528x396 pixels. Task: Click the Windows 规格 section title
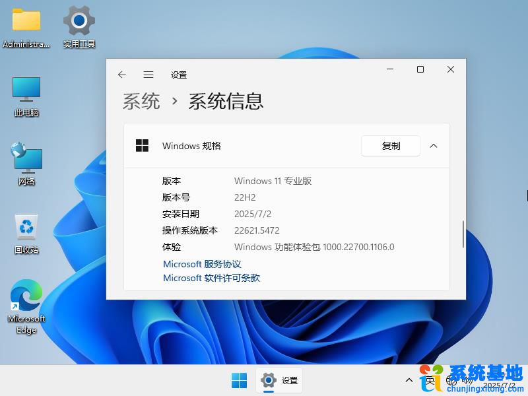coord(191,146)
